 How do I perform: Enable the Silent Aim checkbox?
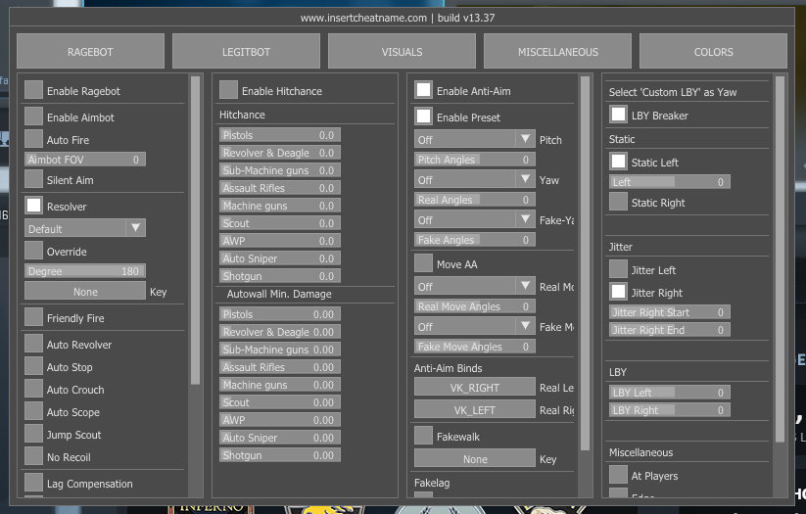(34, 179)
